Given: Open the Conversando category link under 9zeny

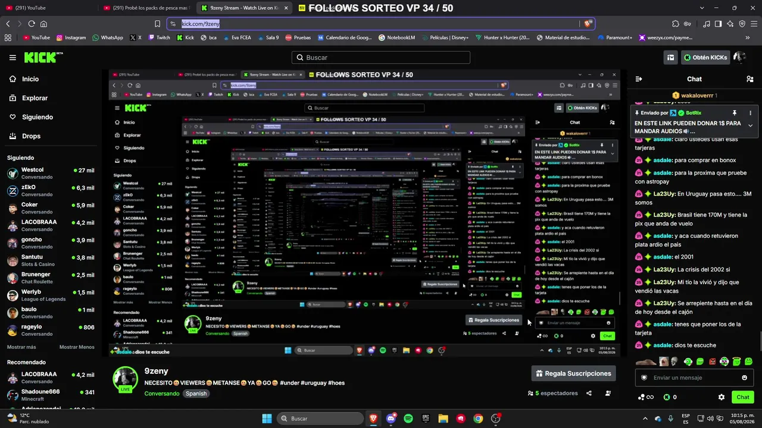Looking at the screenshot, I should pos(161,394).
